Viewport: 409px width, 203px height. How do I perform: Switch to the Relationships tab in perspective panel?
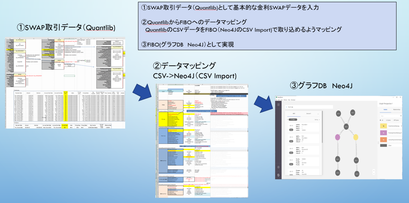coord(397,110)
